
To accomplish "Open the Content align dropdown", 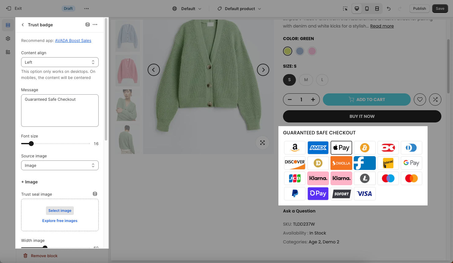I will 60,62.
